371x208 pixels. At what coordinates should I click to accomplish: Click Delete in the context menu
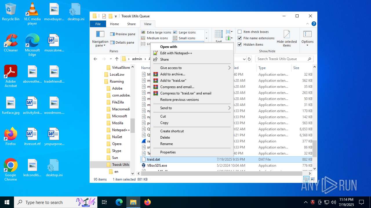[192, 138]
